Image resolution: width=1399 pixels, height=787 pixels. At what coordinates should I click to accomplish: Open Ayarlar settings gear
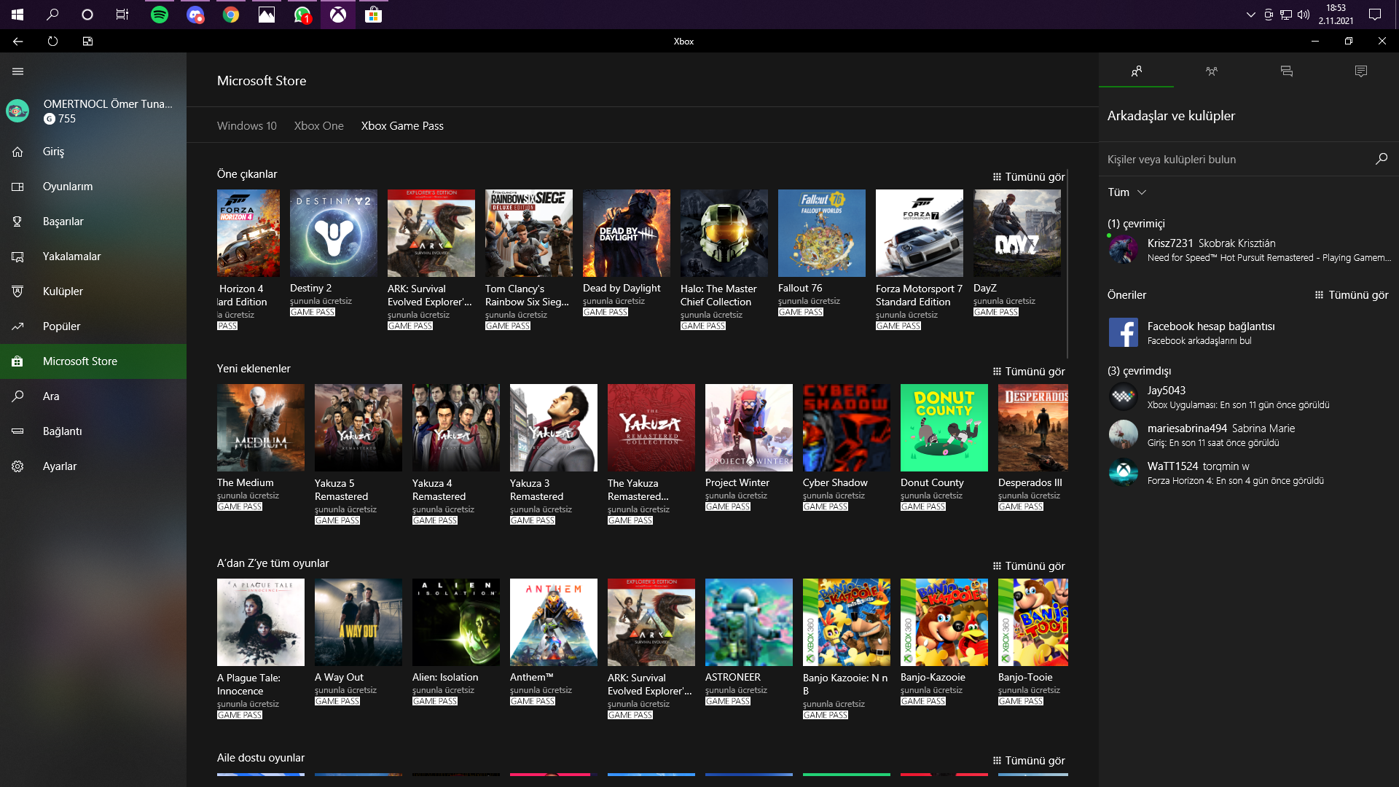coord(17,466)
